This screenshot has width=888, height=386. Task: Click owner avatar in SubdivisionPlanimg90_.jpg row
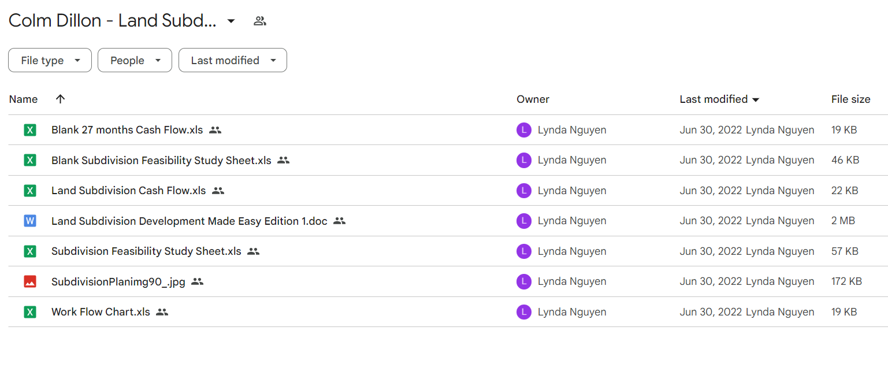[x=524, y=281]
